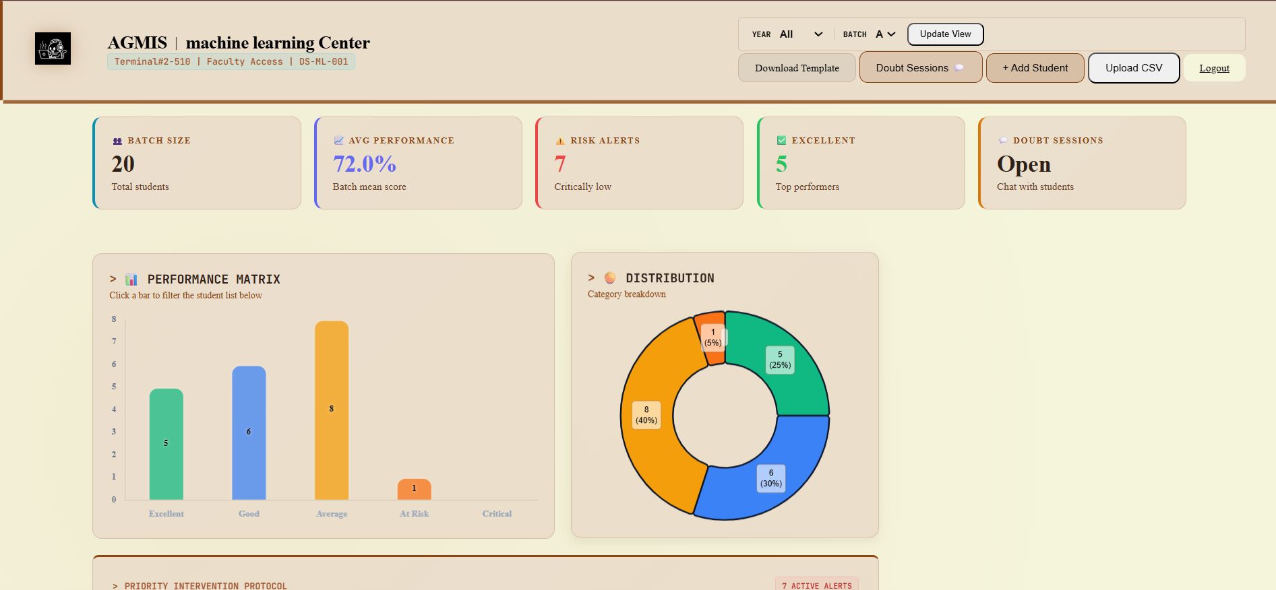The height and width of the screenshot is (590, 1276).
Task: Click the + Add Student button
Action: [1035, 68]
